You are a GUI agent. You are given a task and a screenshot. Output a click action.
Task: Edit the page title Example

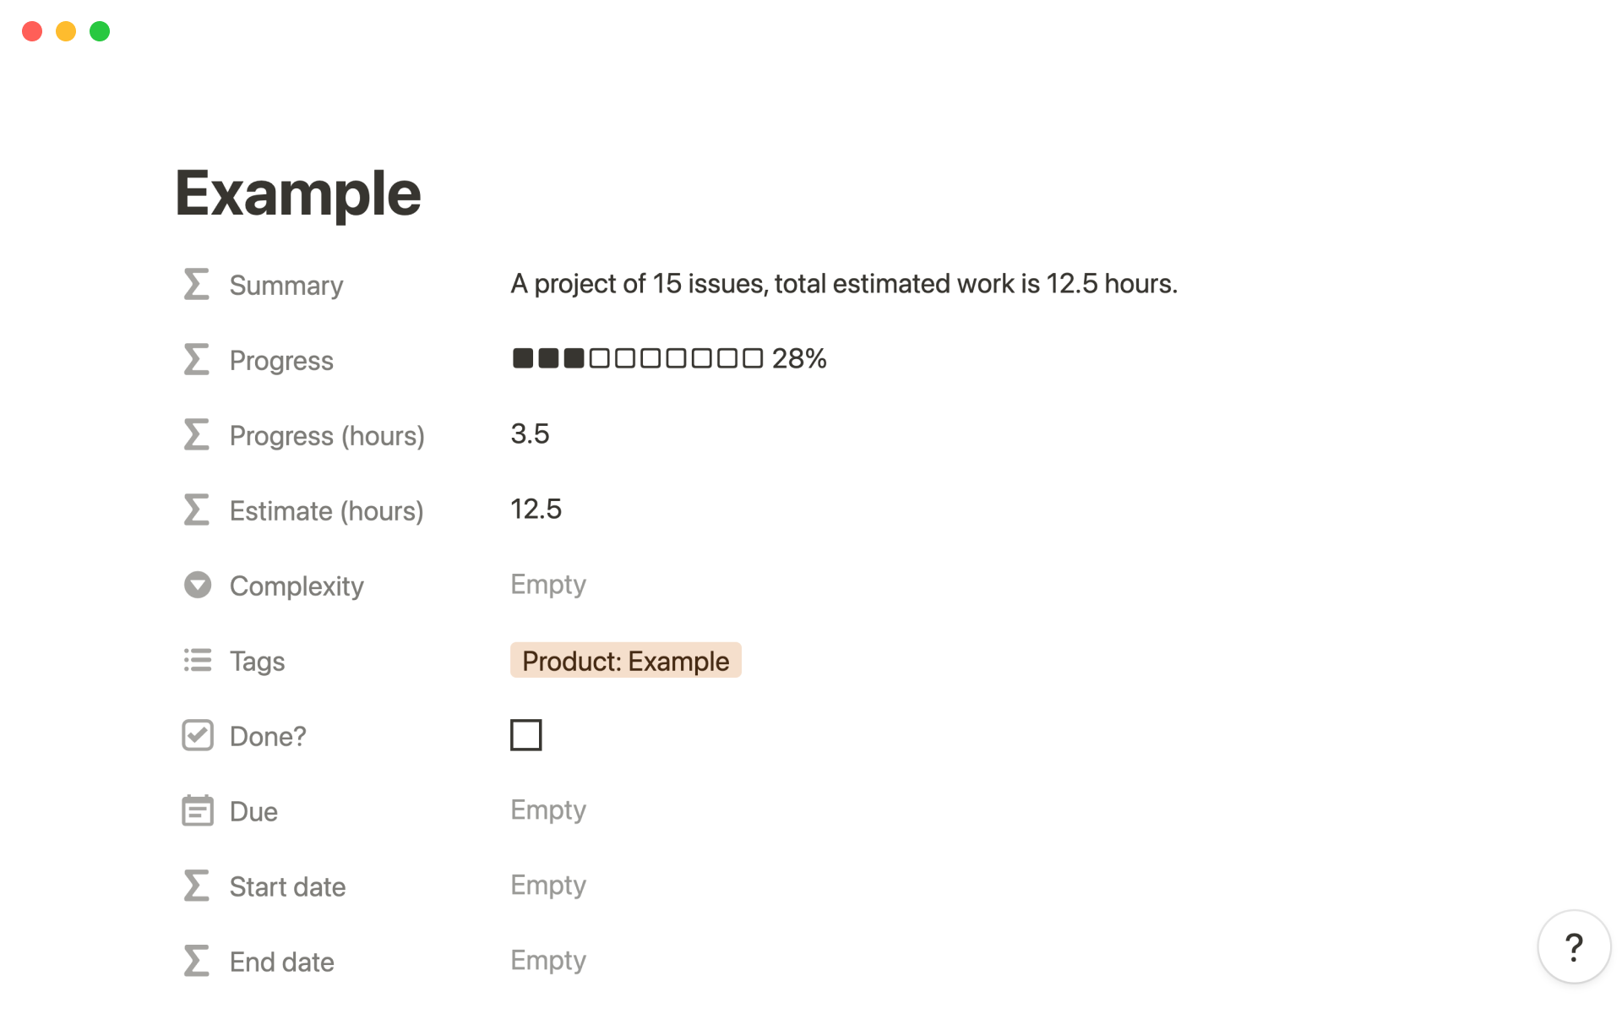[297, 193]
